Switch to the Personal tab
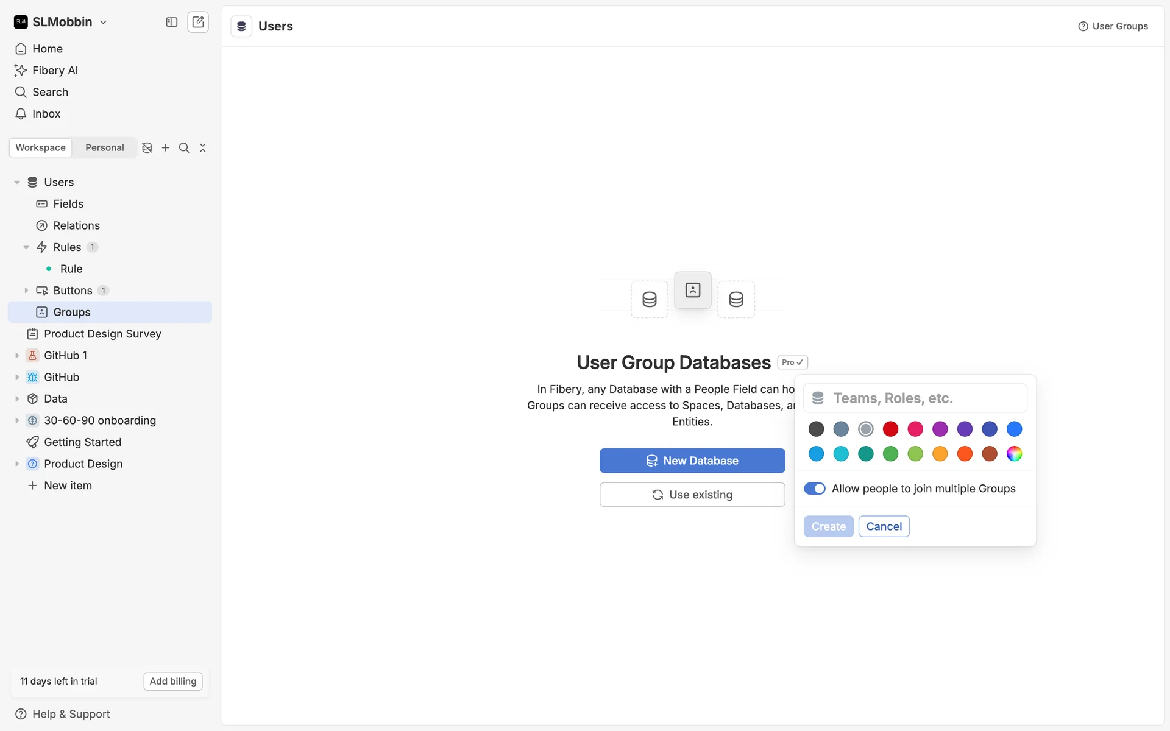Screen dimensions: 1170x731 pos(104,147)
